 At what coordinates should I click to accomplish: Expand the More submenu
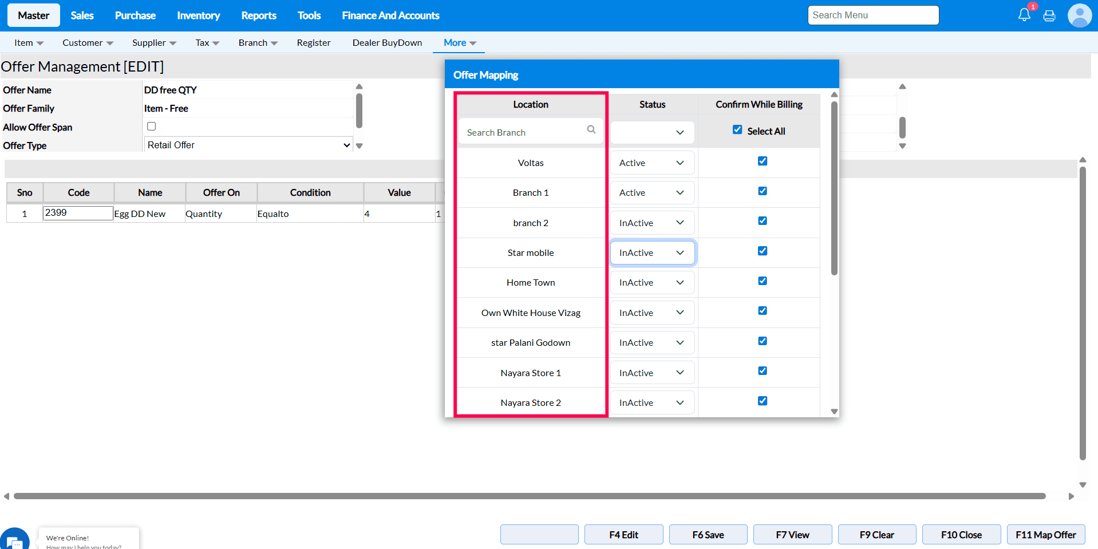click(459, 43)
